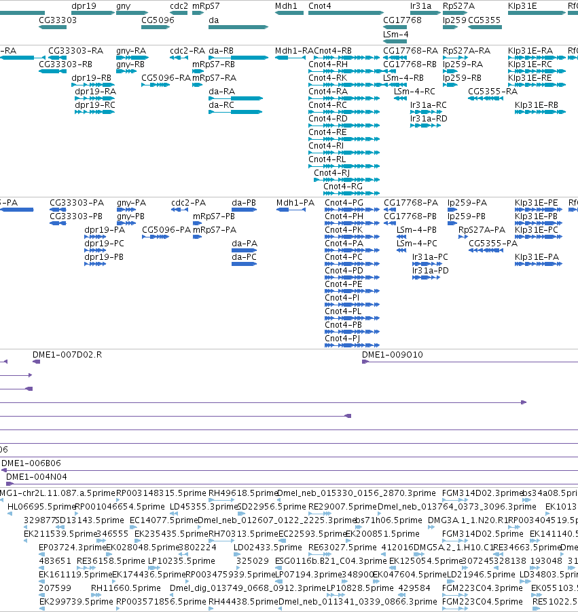This screenshot has height=612, width=578.
Task: Click the RH44438.5prime EST label
Action: pyautogui.click(x=243, y=601)
